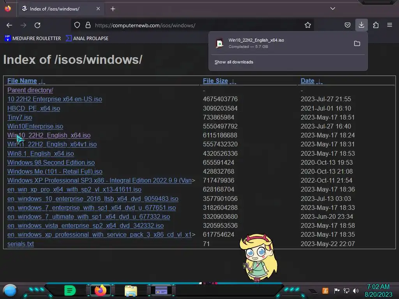This screenshot has height=299, width=399.
Task: Expand the list all tabs chevron
Action: (333, 9)
